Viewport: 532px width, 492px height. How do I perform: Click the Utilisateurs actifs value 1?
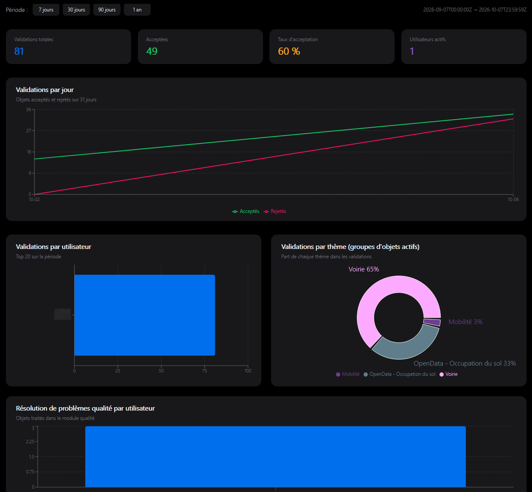click(412, 51)
